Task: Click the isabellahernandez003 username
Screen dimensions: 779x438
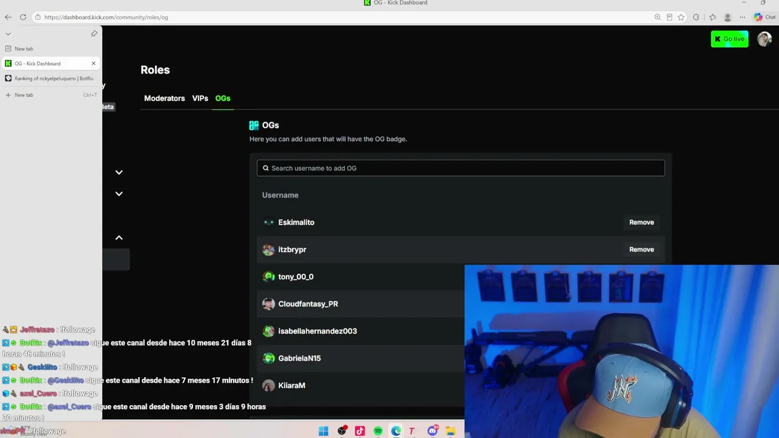Action: tap(318, 331)
